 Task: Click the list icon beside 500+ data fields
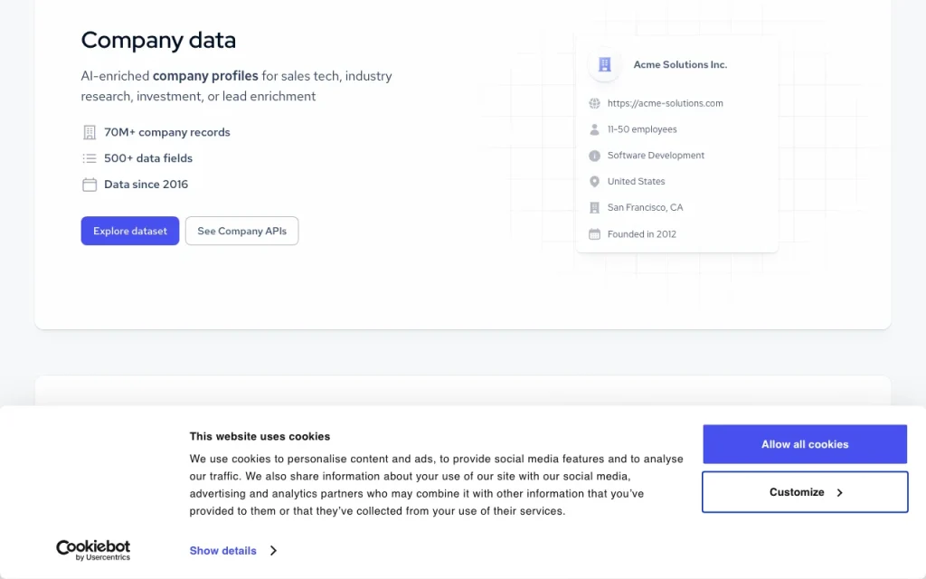[90, 158]
